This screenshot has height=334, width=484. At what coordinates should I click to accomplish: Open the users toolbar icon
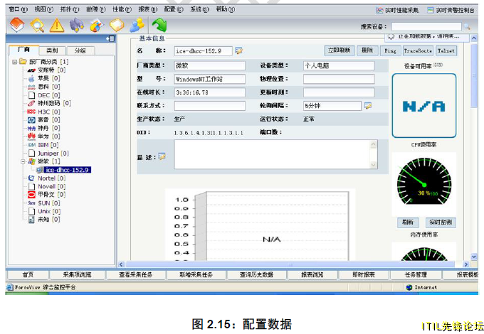137,26
